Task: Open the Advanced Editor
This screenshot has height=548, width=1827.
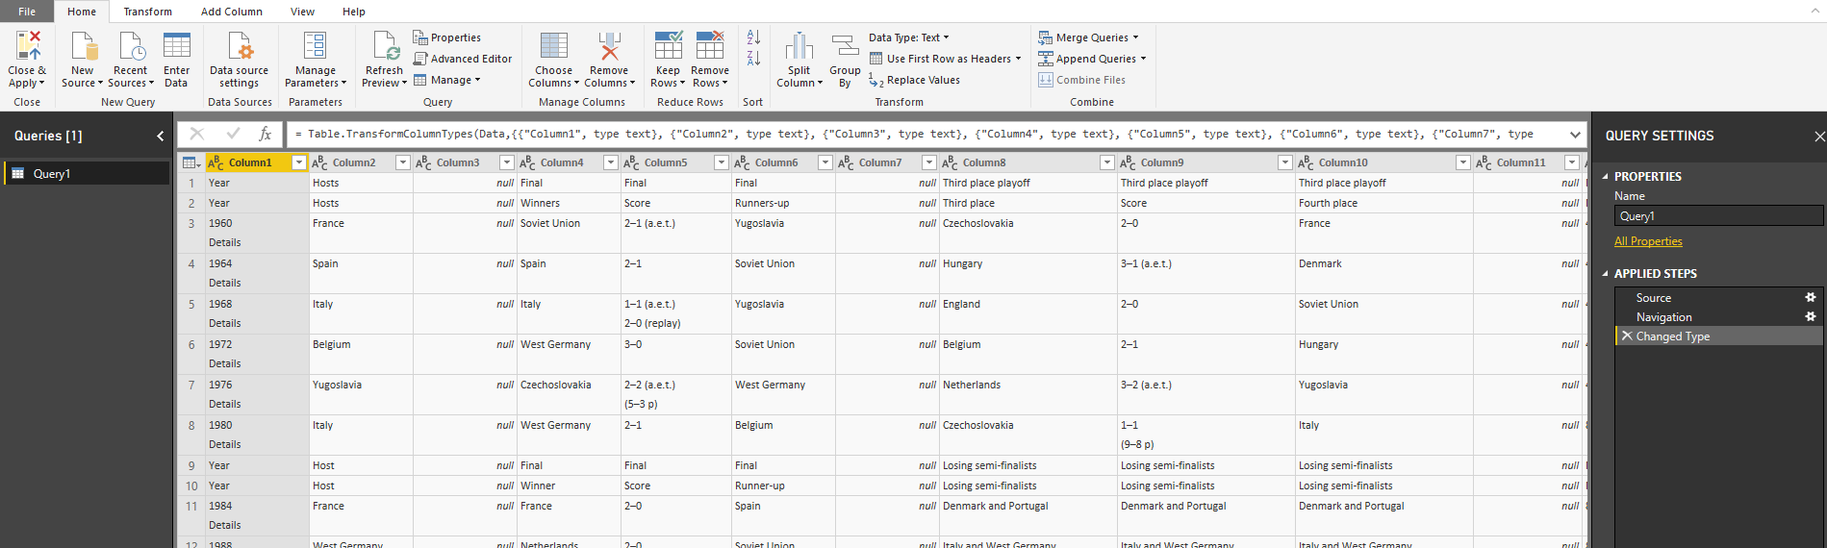Action: (463, 59)
